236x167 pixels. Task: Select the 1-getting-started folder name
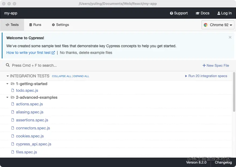click(32, 84)
